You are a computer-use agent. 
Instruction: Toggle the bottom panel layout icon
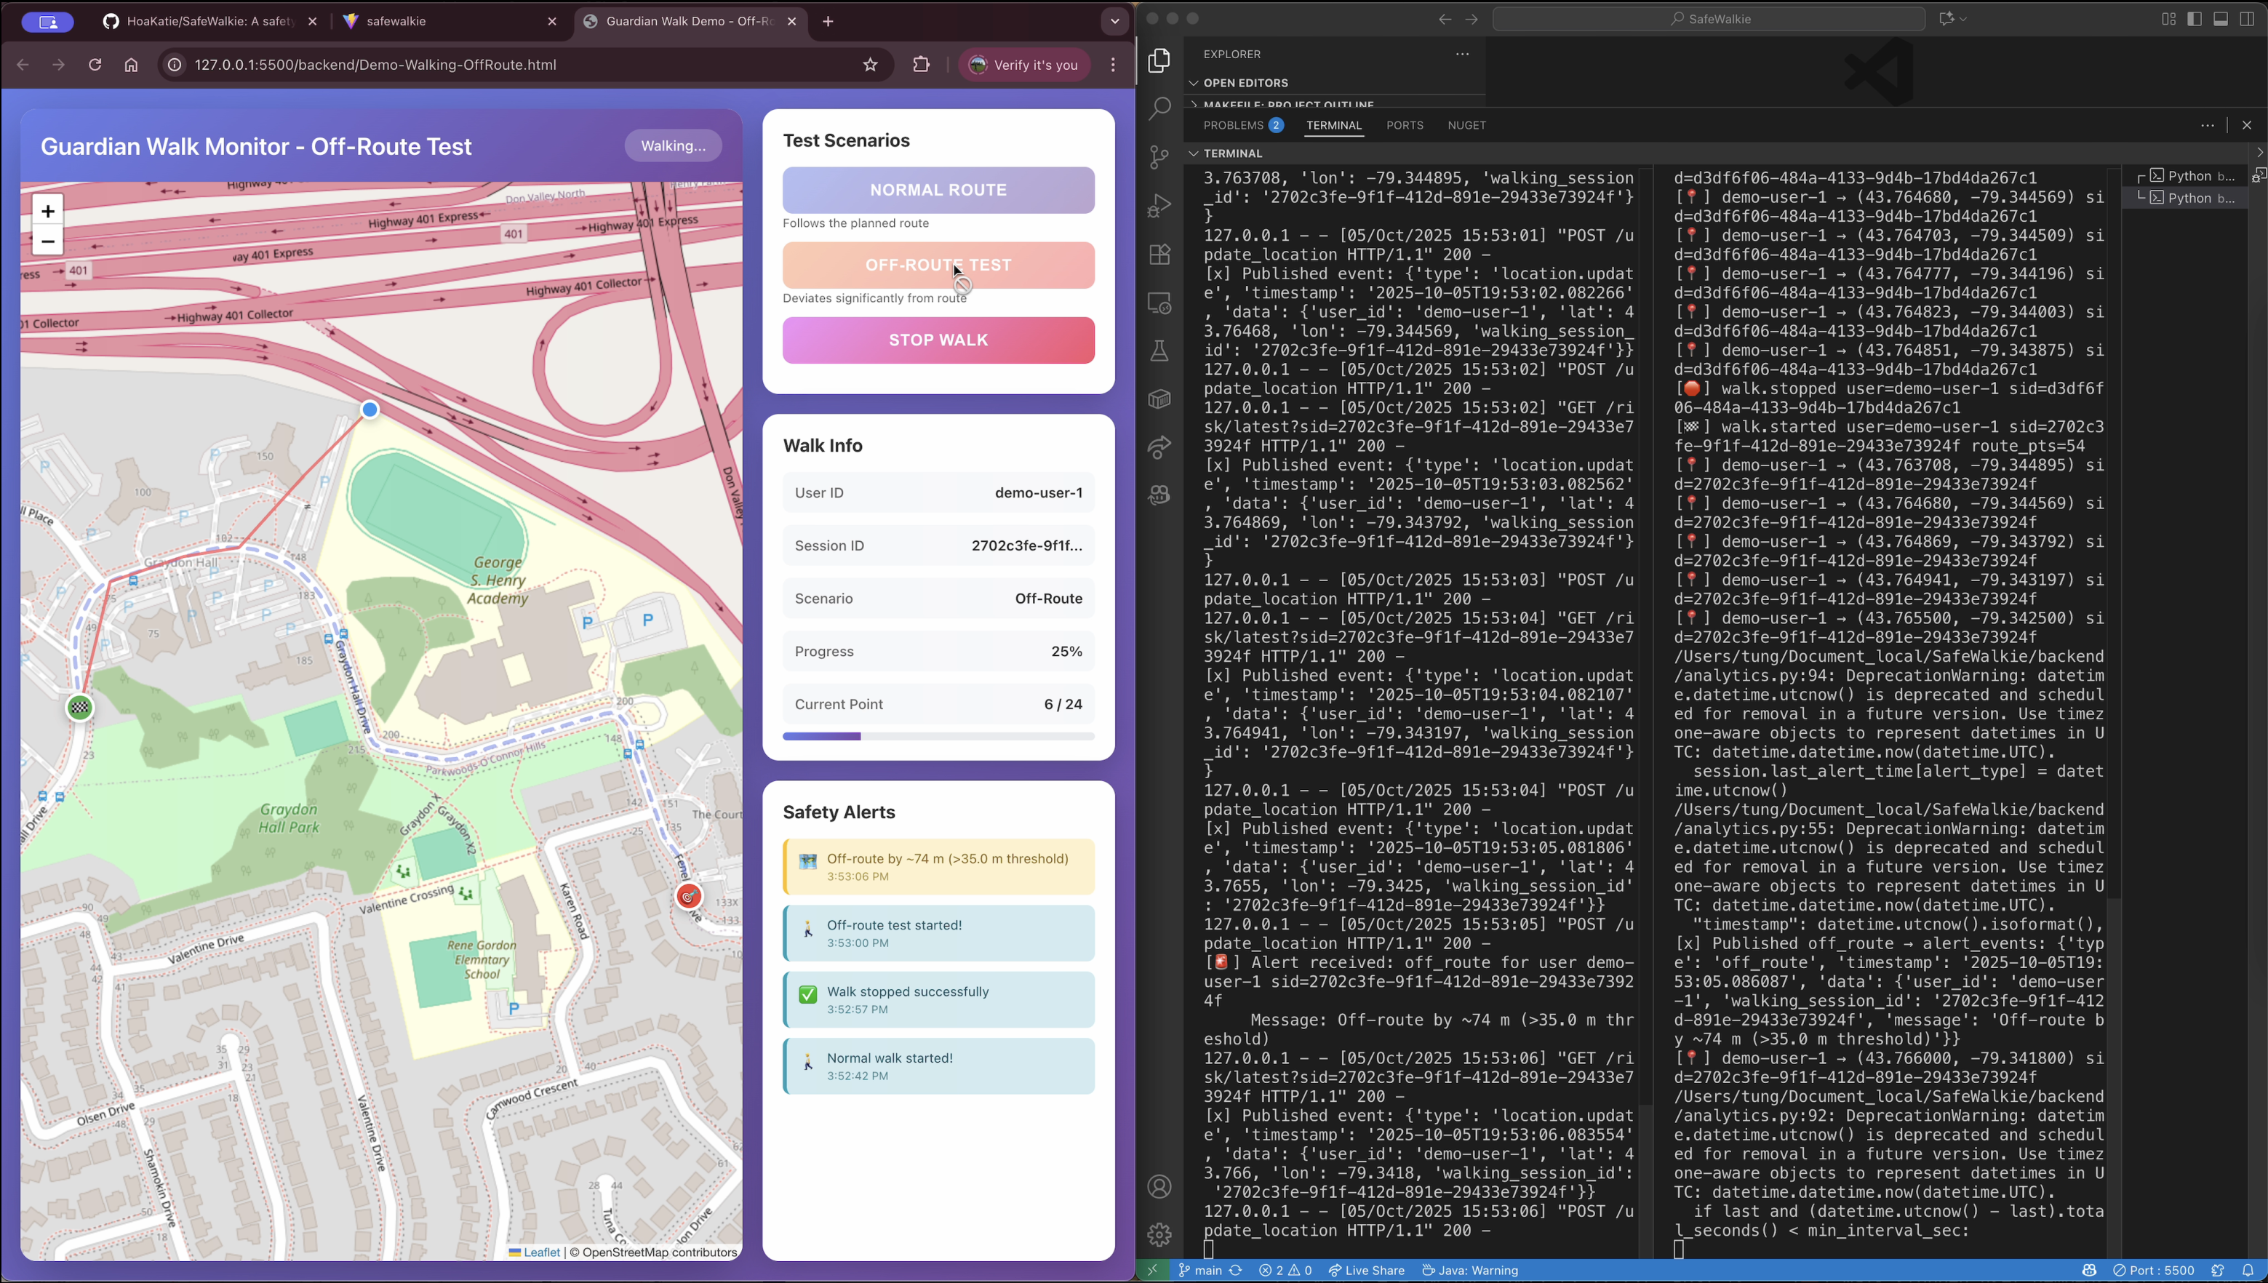(2221, 18)
